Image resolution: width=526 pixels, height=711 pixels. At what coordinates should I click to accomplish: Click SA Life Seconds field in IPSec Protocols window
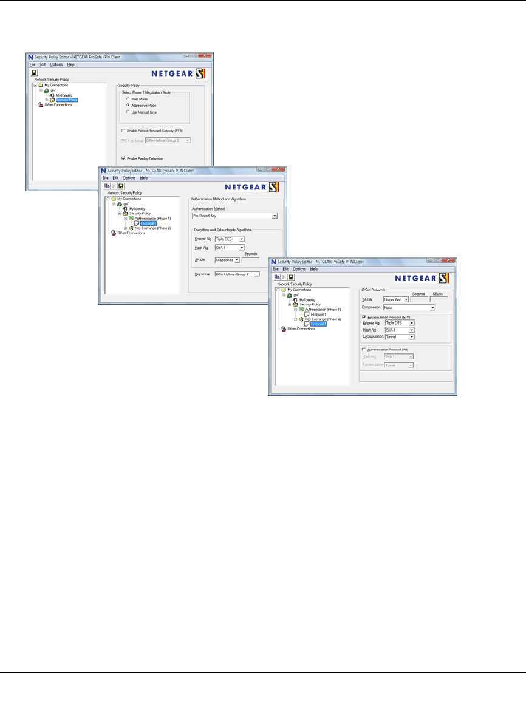tap(420, 300)
